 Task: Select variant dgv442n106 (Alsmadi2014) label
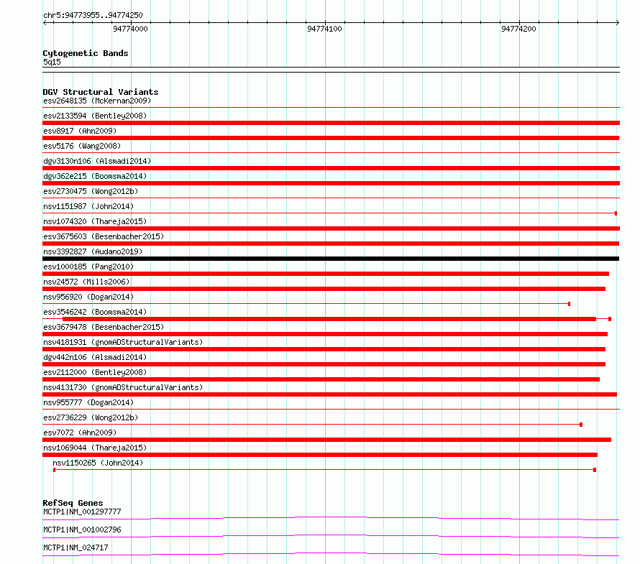[x=95, y=357]
